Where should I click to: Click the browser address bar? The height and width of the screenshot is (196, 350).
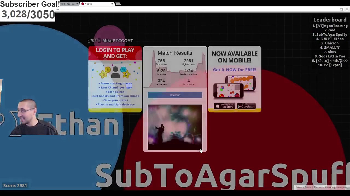[x=191, y=9]
